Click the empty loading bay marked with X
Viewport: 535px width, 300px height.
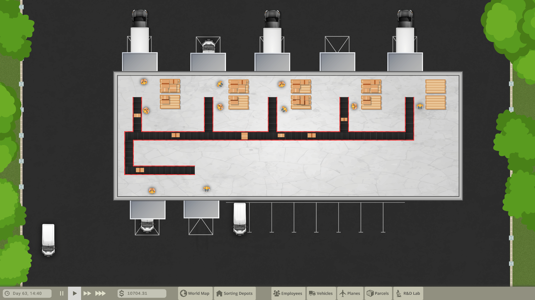tap(337, 44)
